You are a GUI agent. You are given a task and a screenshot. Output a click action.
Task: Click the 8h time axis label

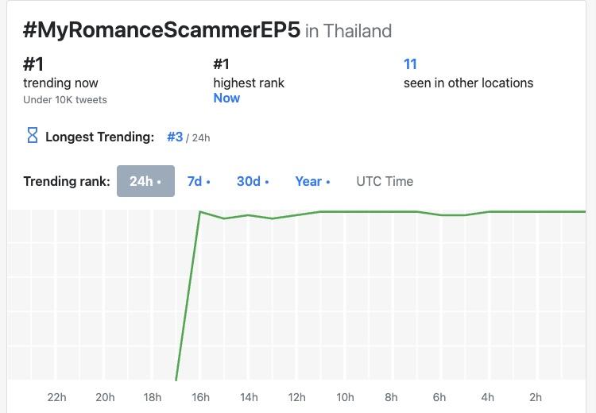coord(391,397)
